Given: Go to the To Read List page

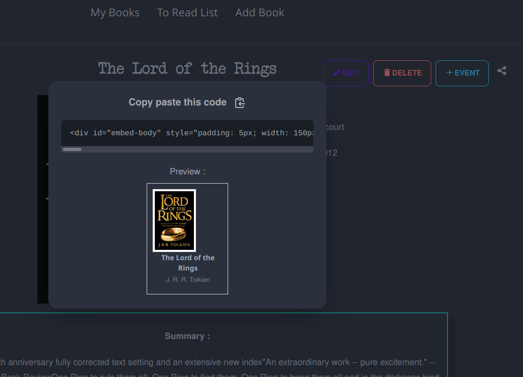Looking at the screenshot, I should point(187,12).
